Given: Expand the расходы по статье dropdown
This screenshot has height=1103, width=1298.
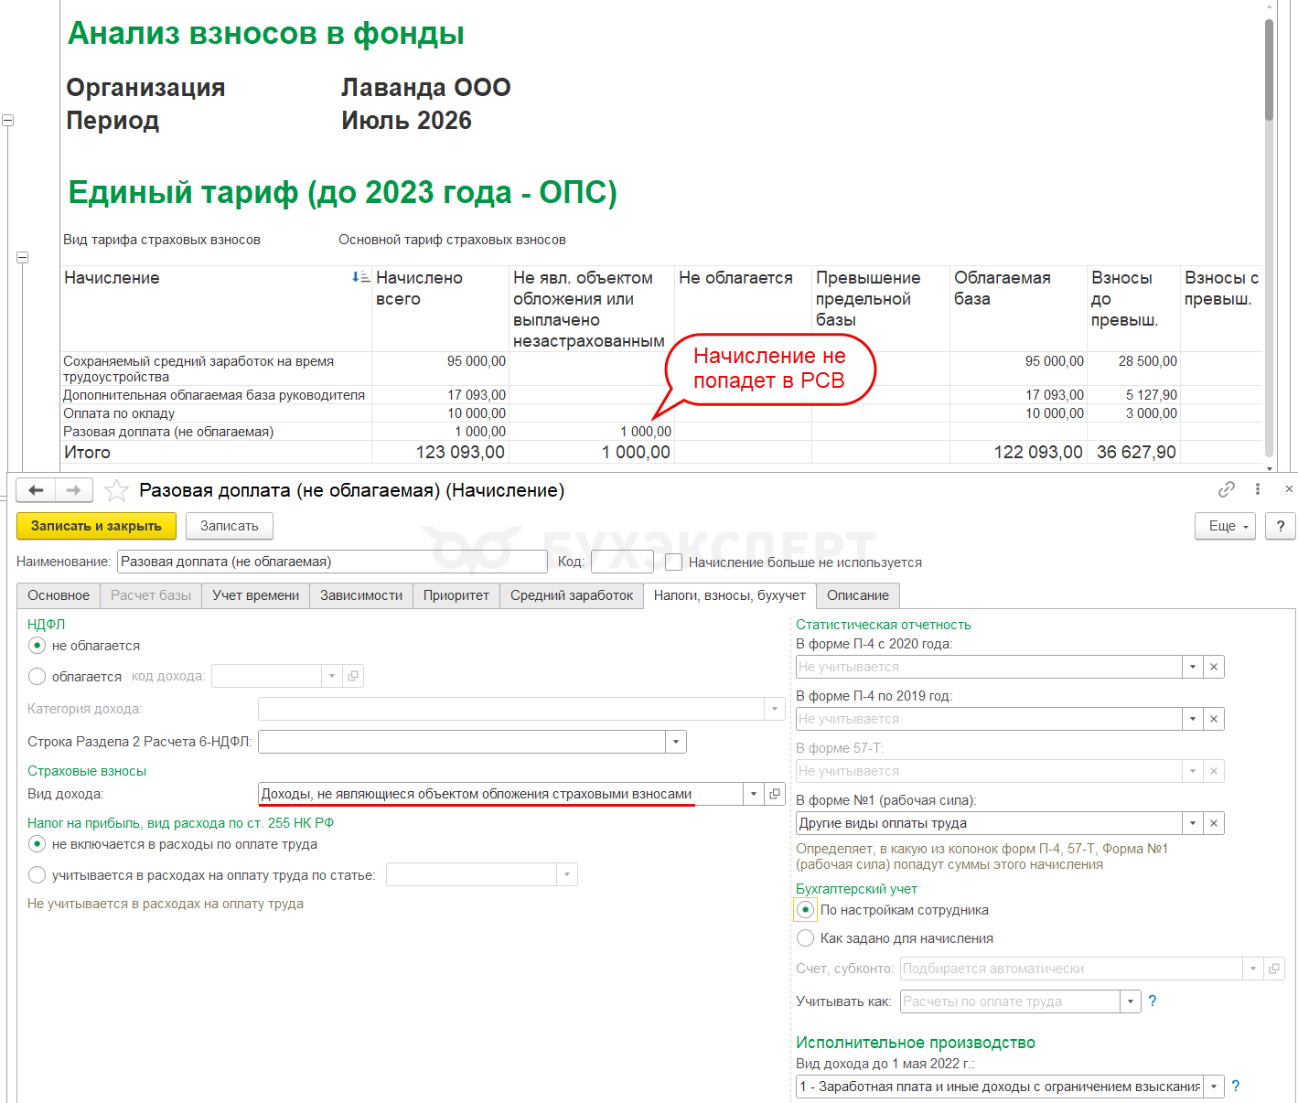Looking at the screenshot, I should (567, 875).
